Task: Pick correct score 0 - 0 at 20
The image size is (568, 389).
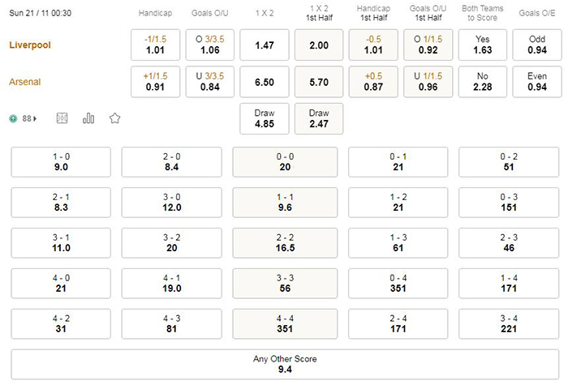Action: 285,162
